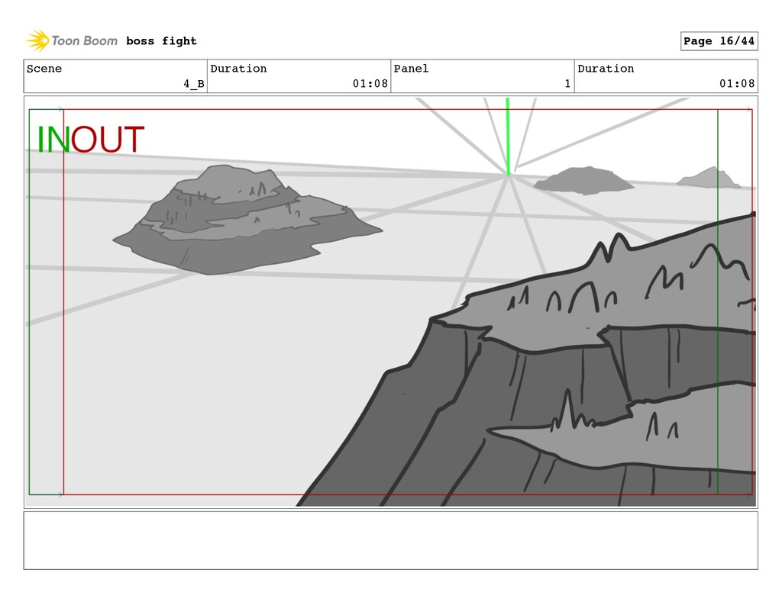This screenshot has width=782, height=605.
Task: Click the Page 16/44 indicator box
Action: pos(719,41)
